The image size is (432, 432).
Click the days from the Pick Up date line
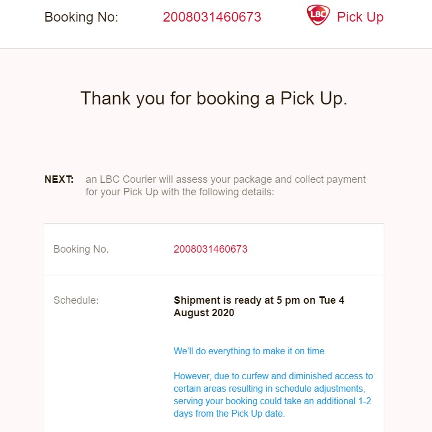pos(229,413)
